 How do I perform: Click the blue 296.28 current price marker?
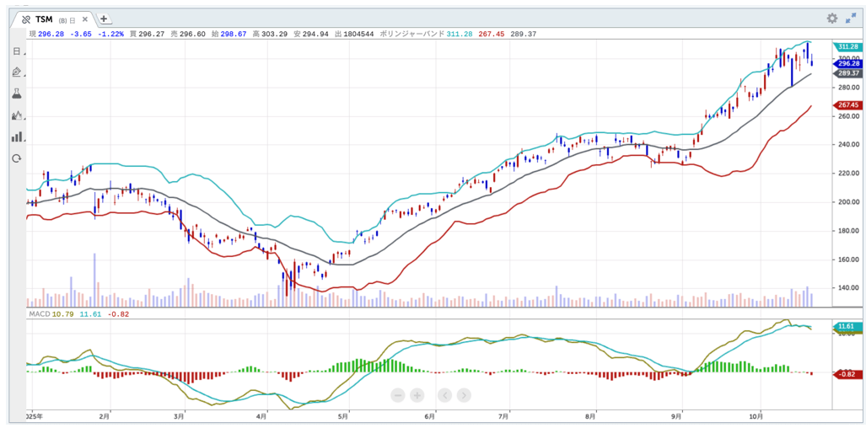pos(847,63)
